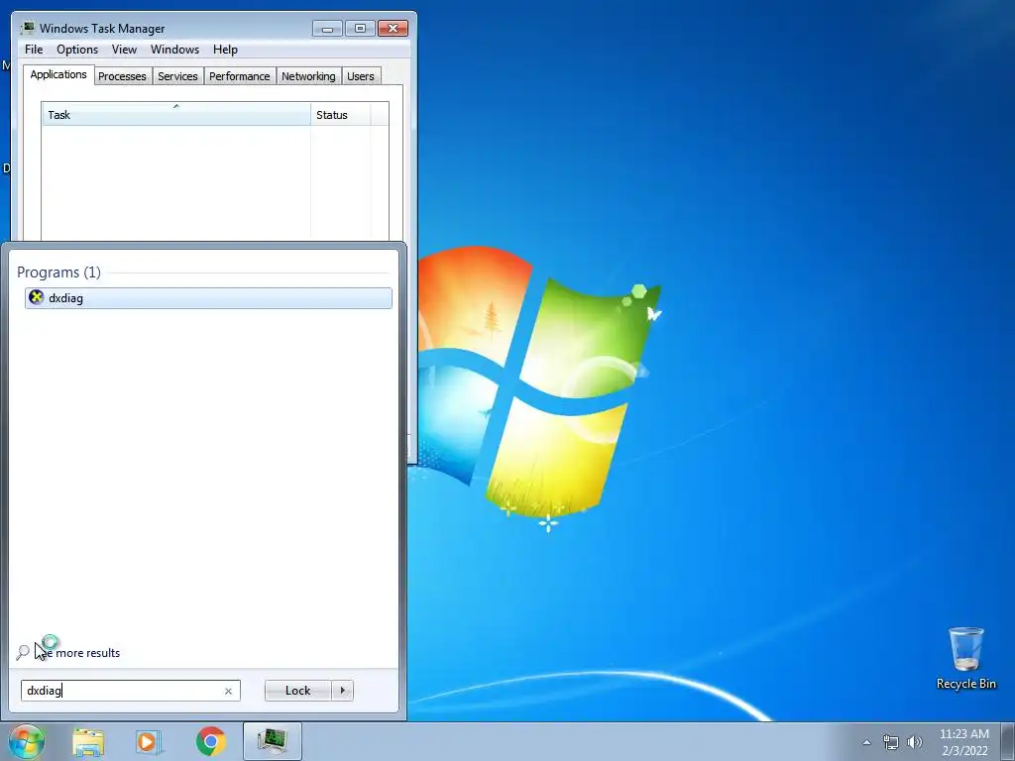The image size is (1015, 761).
Task: Maximize the Windows Task Manager window
Action: (360, 29)
